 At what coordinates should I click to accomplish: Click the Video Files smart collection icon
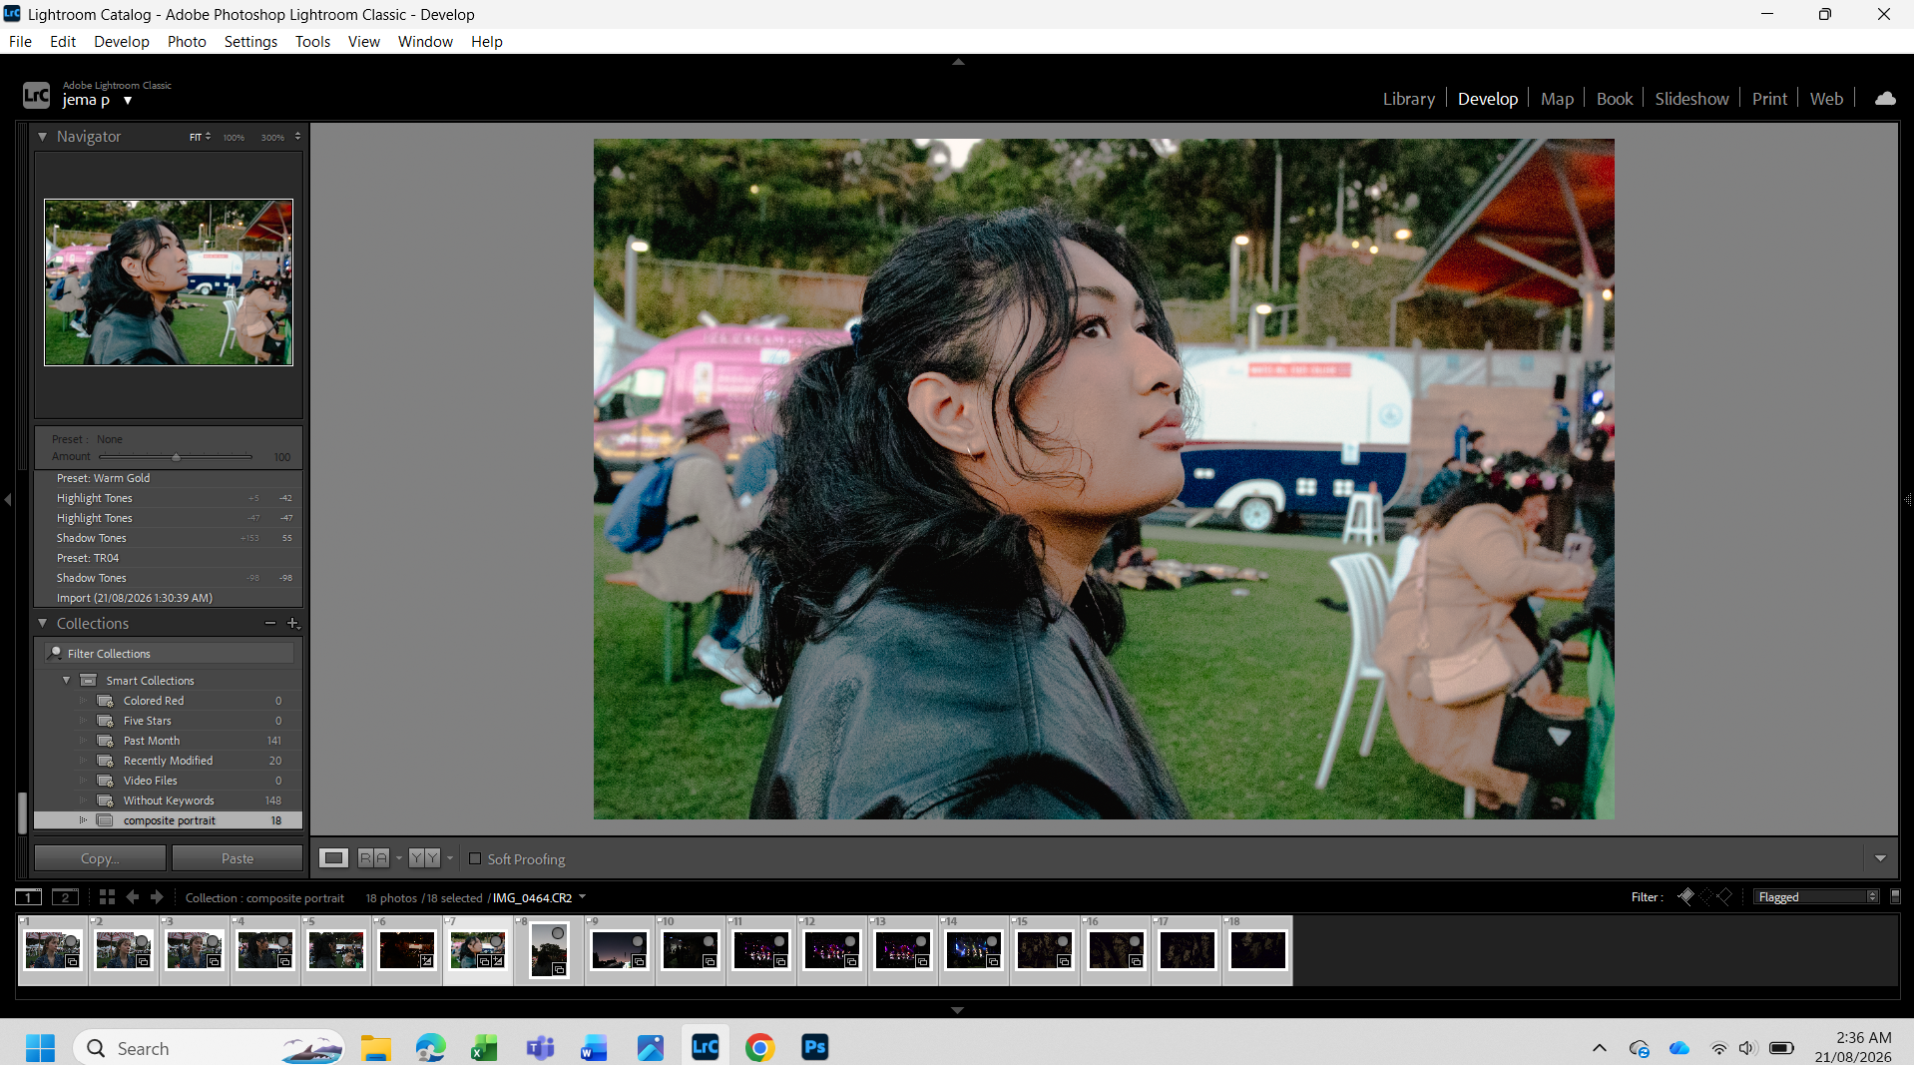point(105,781)
